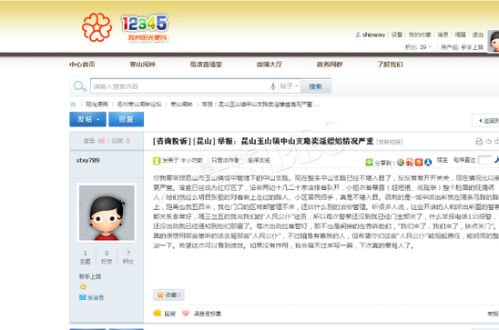
Task: Click the floor jump input box
Action: pos(485,160)
